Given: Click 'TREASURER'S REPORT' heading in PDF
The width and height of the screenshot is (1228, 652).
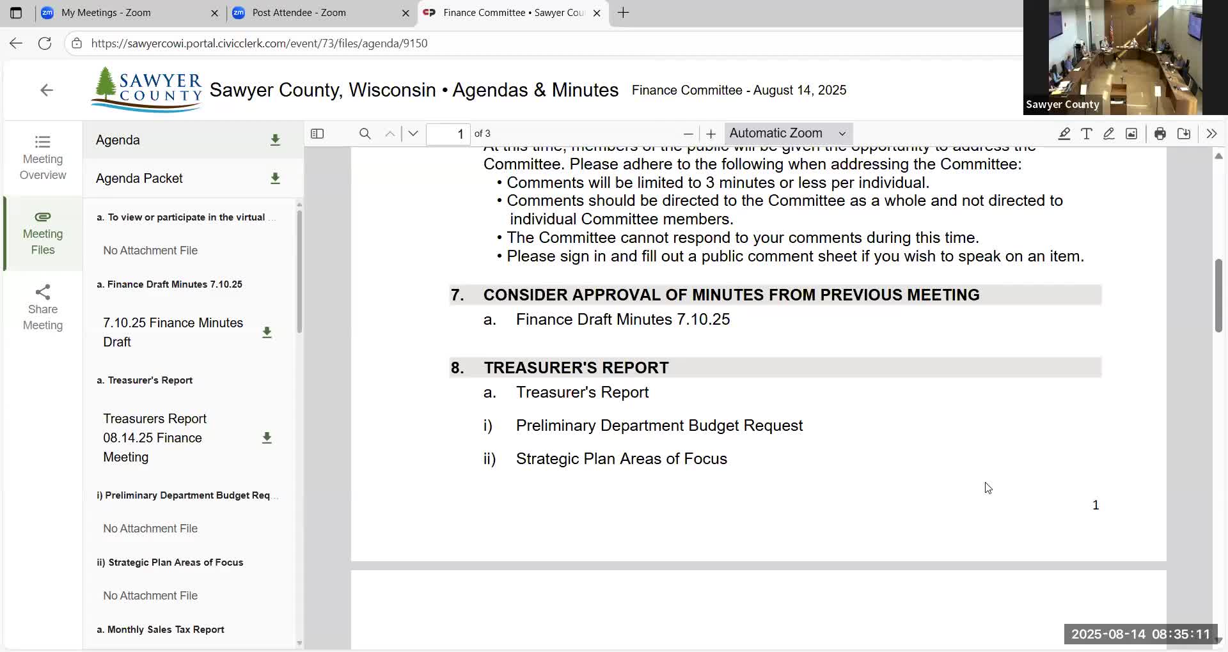Looking at the screenshot, I should pyautogui.click(x=576, y=368).
